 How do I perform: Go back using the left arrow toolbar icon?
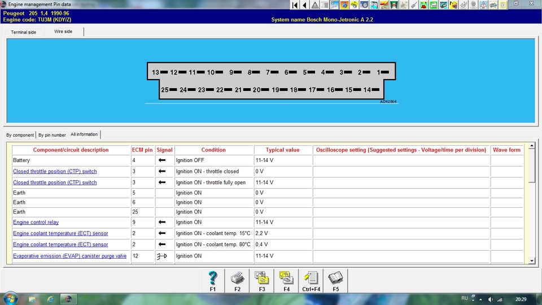pyautogui.click(x=305, y=5)
